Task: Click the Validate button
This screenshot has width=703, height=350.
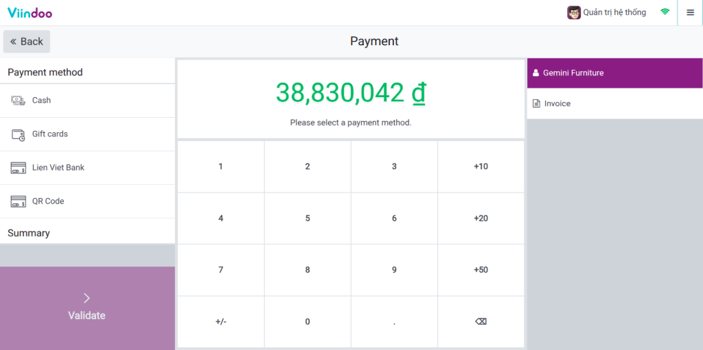Action: (87, 308)
